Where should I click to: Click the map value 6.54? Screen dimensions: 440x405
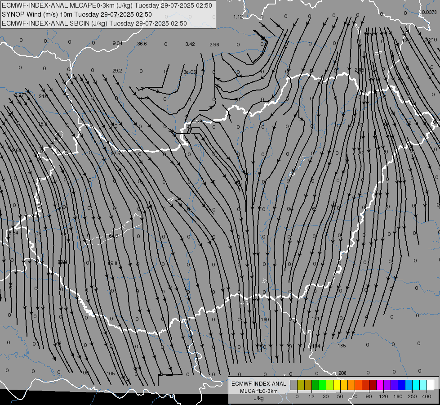[13, 233]
